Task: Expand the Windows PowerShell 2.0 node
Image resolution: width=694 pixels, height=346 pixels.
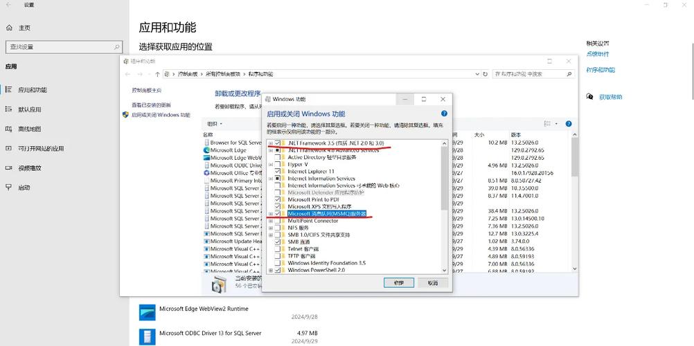Action: coord(270,270)
